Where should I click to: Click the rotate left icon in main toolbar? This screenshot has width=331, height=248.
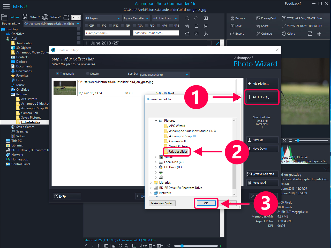187,18
